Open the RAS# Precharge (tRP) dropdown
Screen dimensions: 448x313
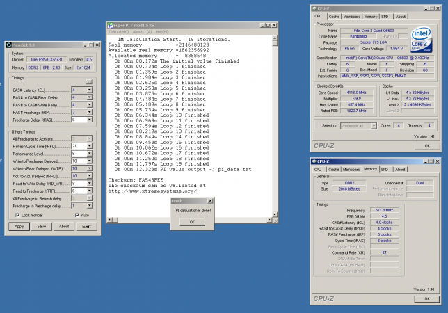tap(90, 112)
